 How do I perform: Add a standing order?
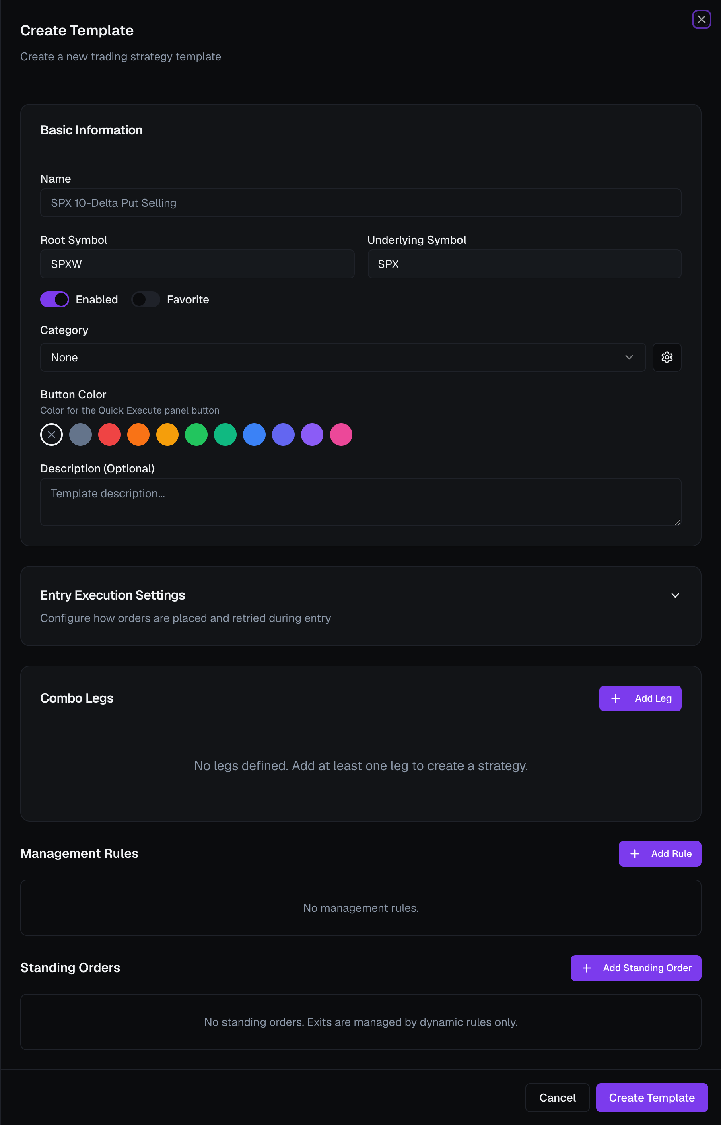click(x=635, y=968)
